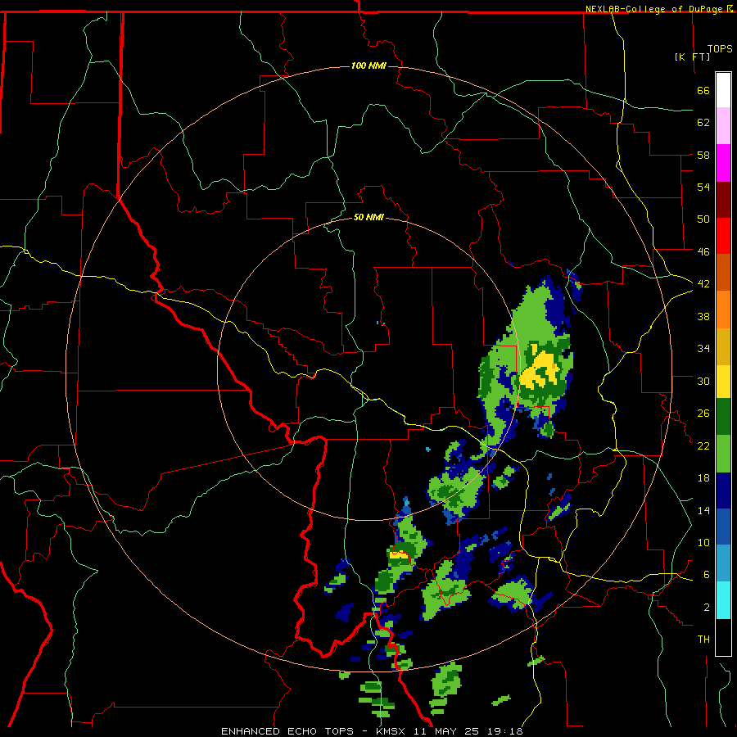Screen dimensions: 737x737
Task: Click the orange 42 kft legend swatch
Action: pyautogui.click(x=723, y=309)
